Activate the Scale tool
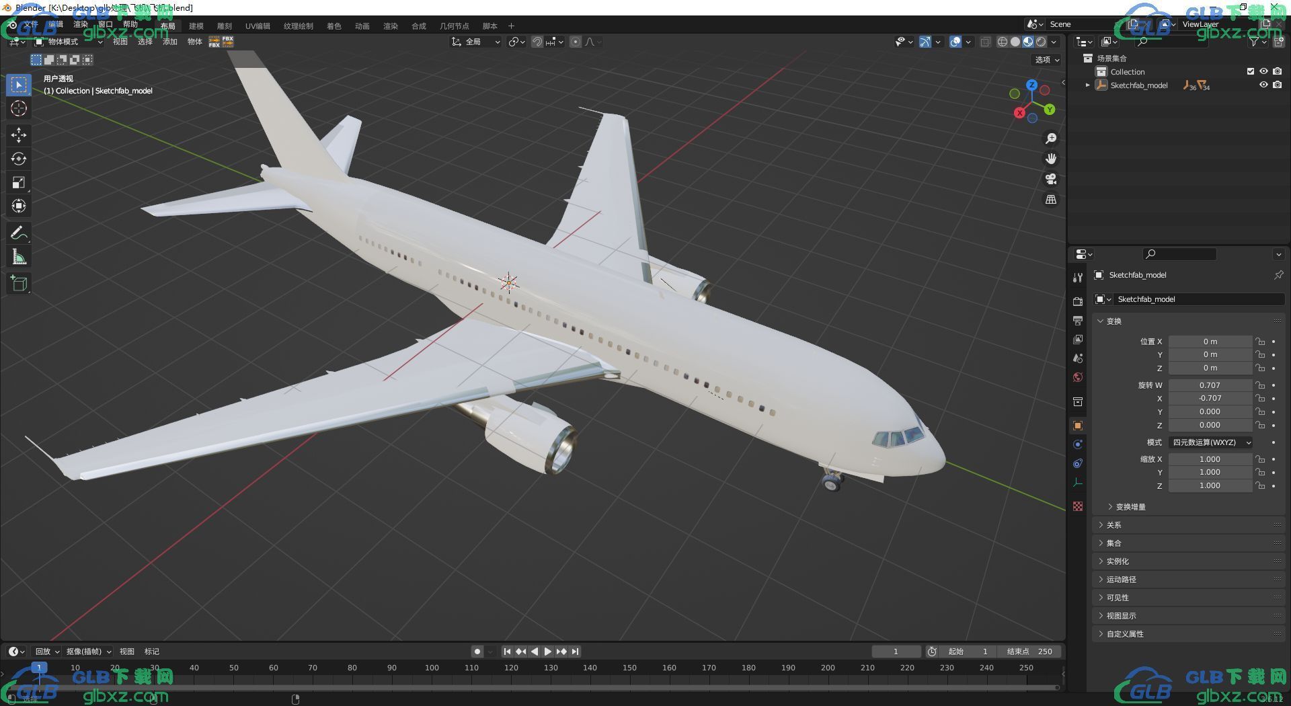Viewport: 1291px width, 706px height. 19,182
